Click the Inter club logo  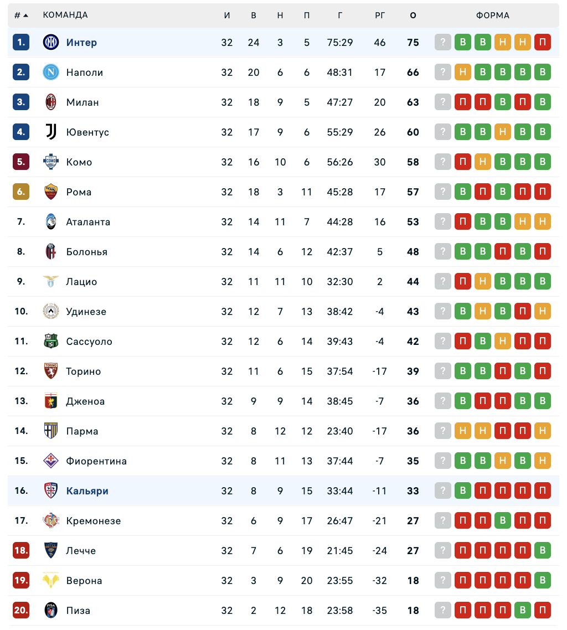click(x=51, y=42)
